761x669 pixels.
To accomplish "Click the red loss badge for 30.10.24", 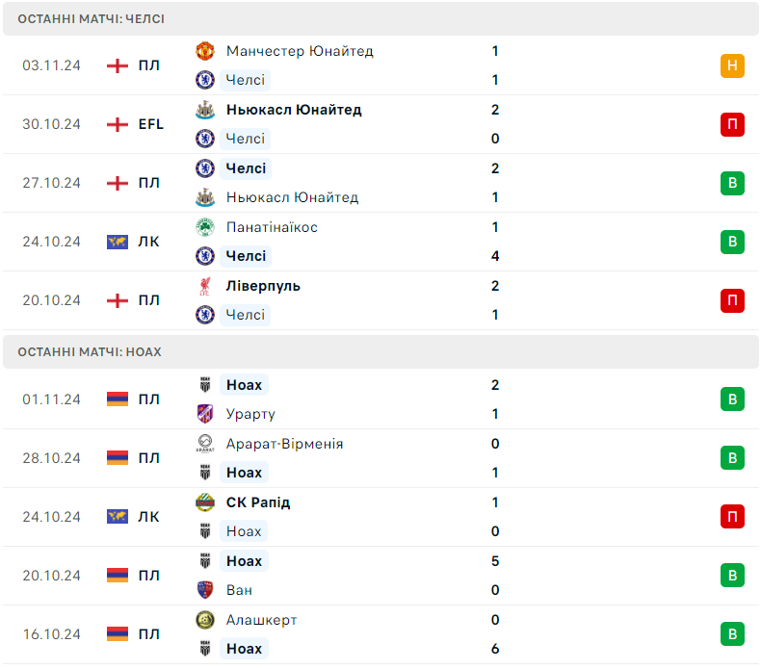I will click(732, 124).
